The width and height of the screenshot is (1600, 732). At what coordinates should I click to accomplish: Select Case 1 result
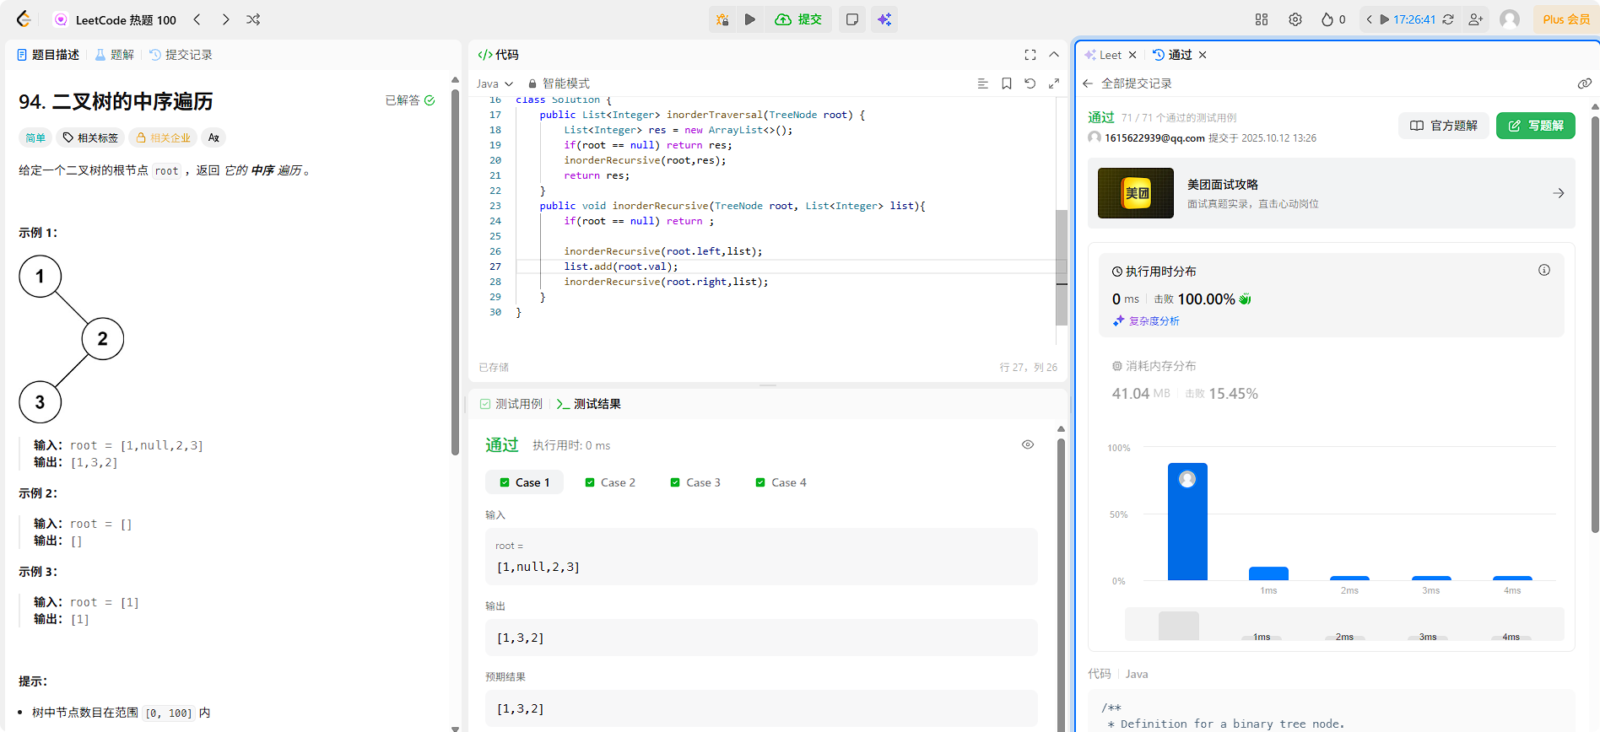(524, 482)
